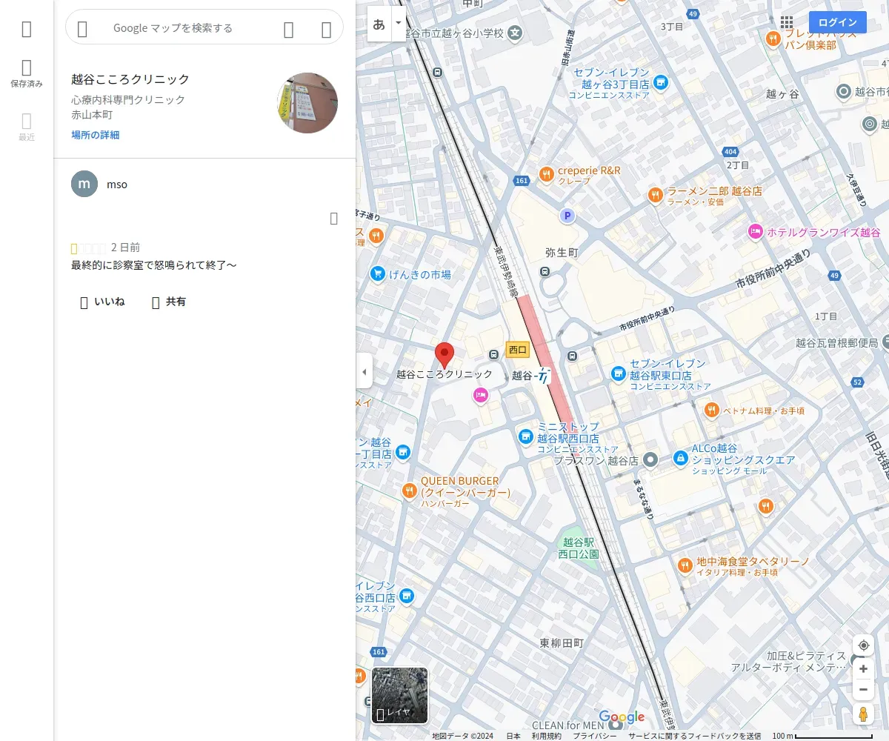
Task: Click the 越谷こころクリニック panel title
Action: point(130,79)
